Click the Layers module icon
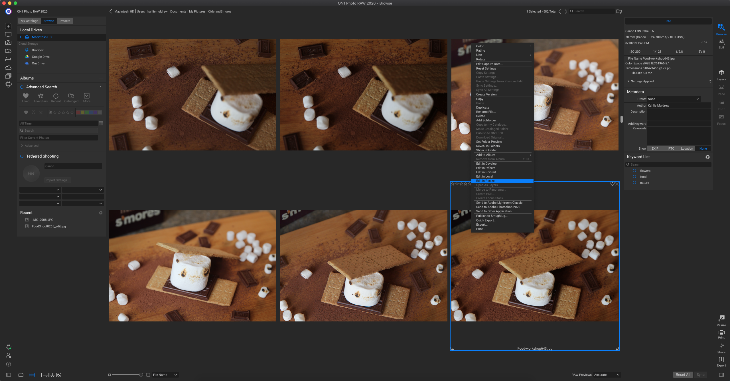 click(721, 73)
